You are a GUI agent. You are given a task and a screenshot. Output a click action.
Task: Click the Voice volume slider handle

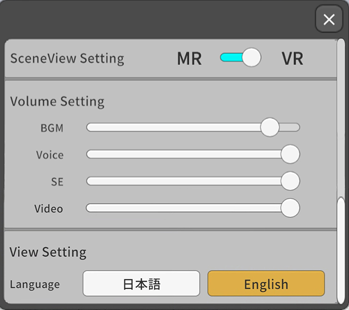pos(290,154)
